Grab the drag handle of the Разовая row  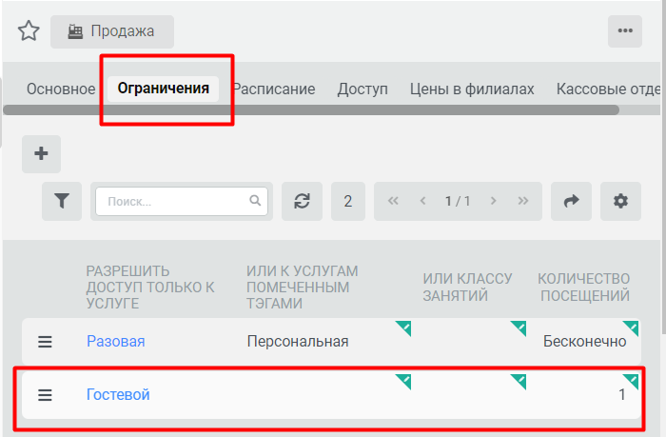coord(45,342)
